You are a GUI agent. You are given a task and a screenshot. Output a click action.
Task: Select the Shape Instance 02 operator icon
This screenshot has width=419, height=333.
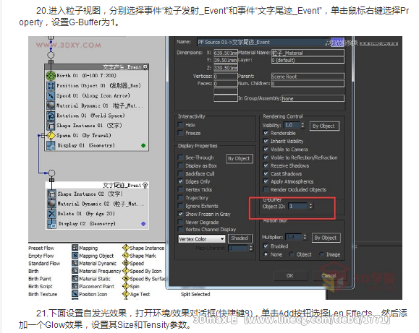coord(51,194)
